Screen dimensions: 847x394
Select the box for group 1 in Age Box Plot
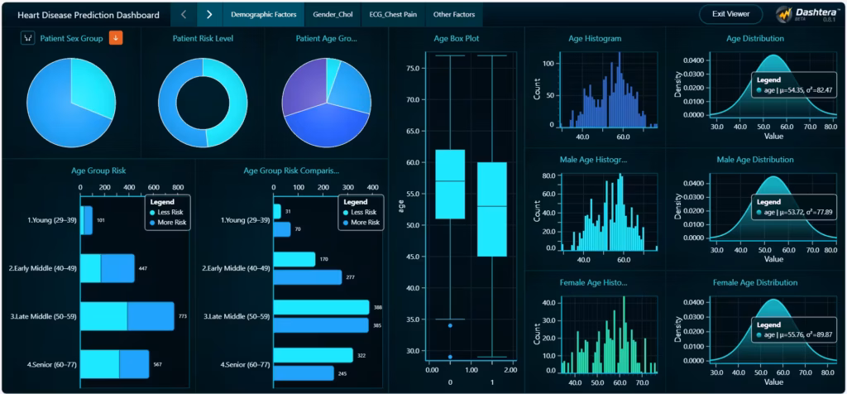pos(493,209)
